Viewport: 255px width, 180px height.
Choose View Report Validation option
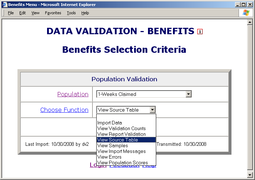pos(126,134)
